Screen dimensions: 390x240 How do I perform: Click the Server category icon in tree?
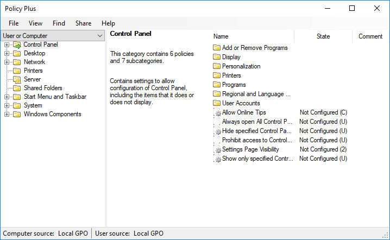[x=16, y=79]
